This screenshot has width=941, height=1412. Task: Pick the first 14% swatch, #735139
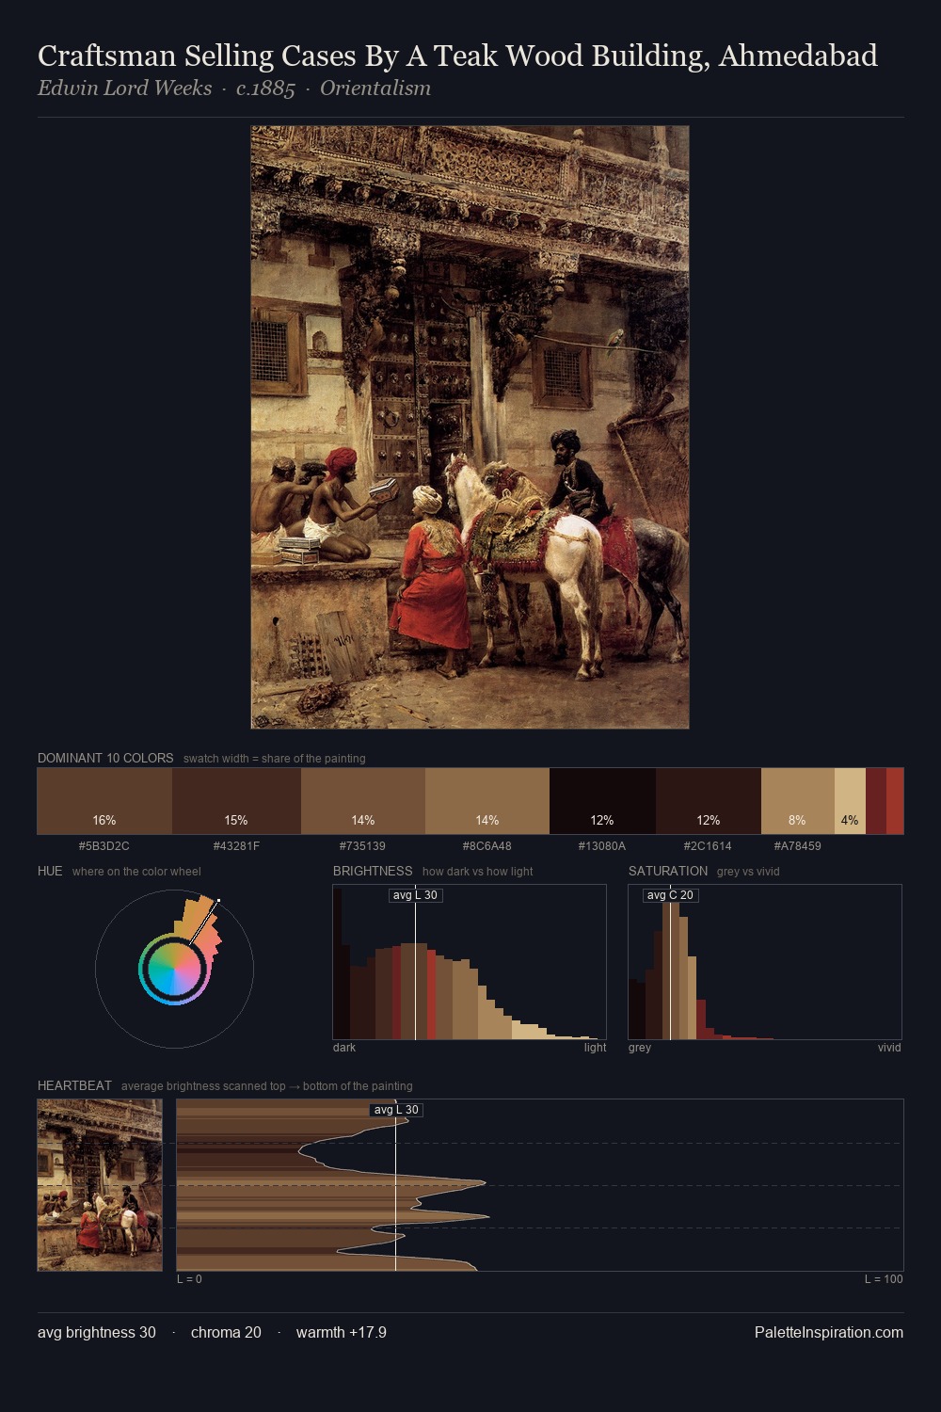tap(363, 801)
